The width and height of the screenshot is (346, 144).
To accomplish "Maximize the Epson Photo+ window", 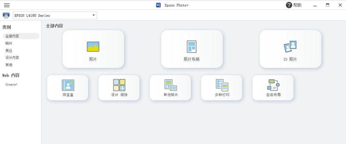I will tap(328, 5).
